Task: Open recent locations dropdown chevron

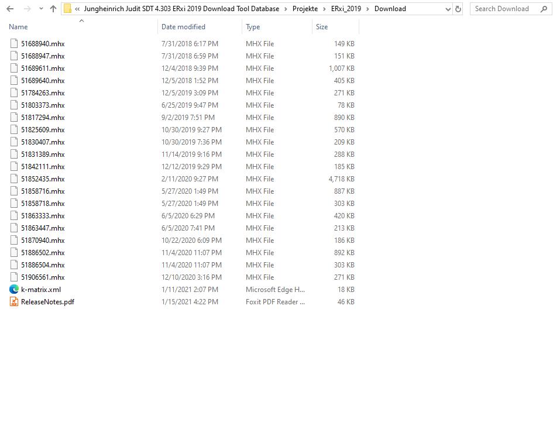Action: point(41,9)
